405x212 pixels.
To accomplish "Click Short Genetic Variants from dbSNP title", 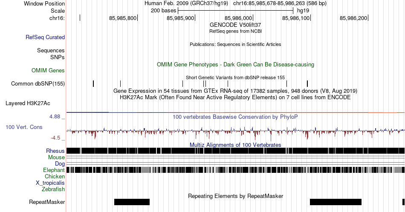I will click(235, 77).
